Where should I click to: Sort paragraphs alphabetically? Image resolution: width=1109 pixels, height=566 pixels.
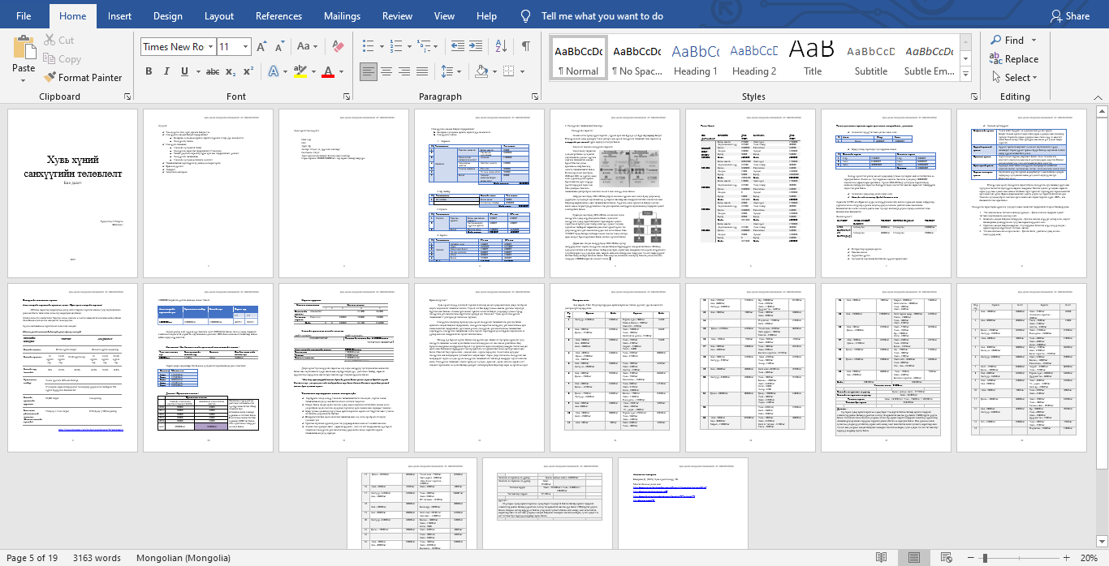coord(500,46)
